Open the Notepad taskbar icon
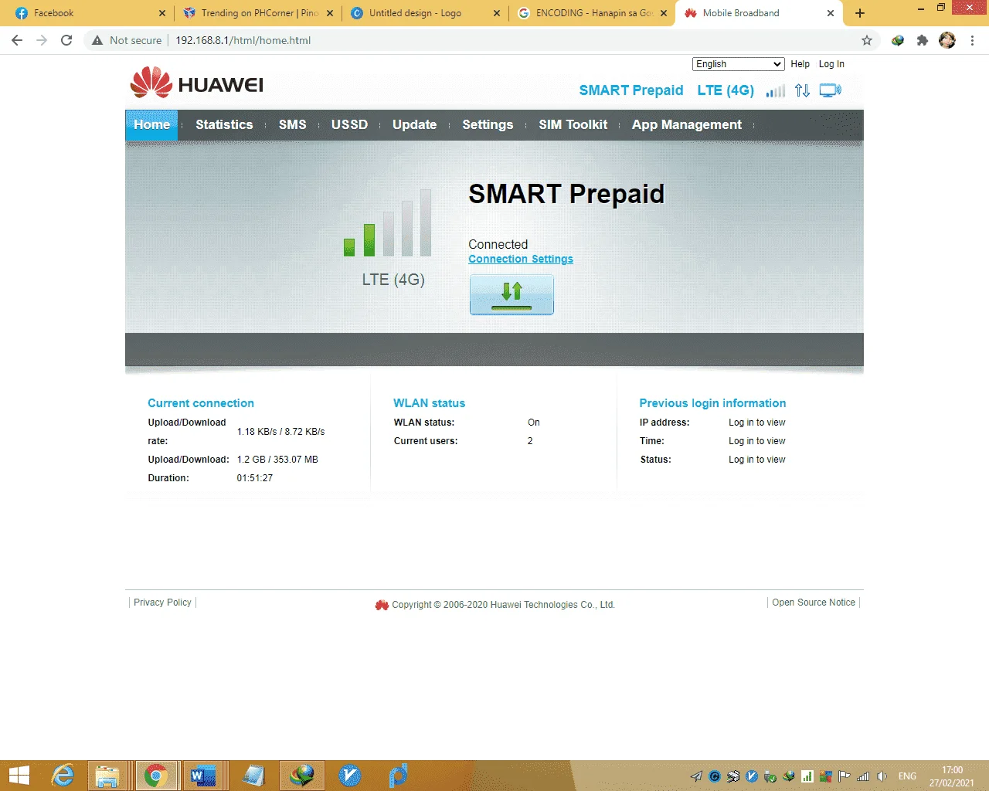 pyautogui.click(x=253, y=776)
